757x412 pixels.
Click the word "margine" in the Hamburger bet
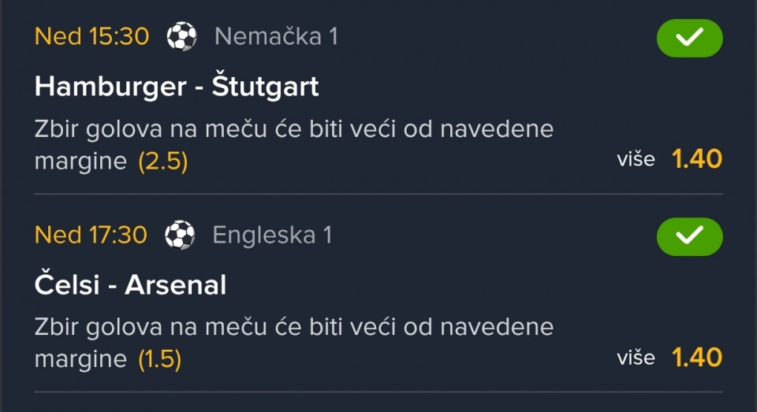(x=80, y=161)
